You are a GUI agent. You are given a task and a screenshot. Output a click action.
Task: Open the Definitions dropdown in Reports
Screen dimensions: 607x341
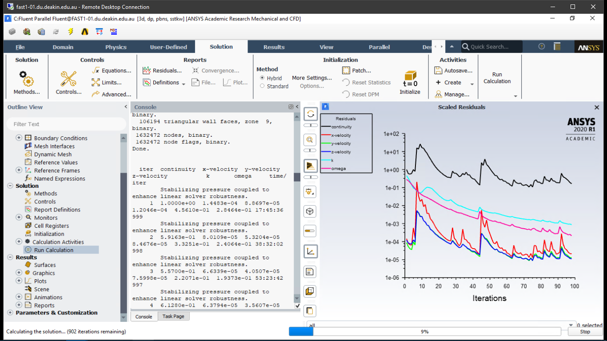pos(164,83)
